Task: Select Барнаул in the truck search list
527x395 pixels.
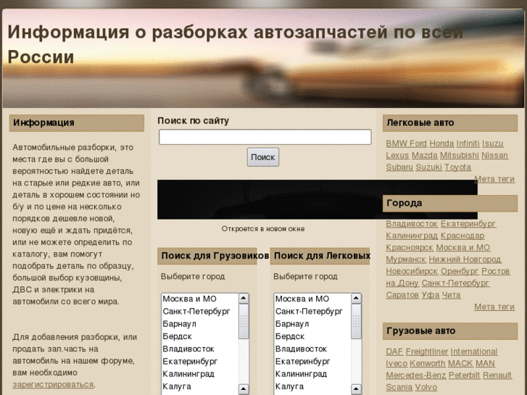Action: click(179, 324)
